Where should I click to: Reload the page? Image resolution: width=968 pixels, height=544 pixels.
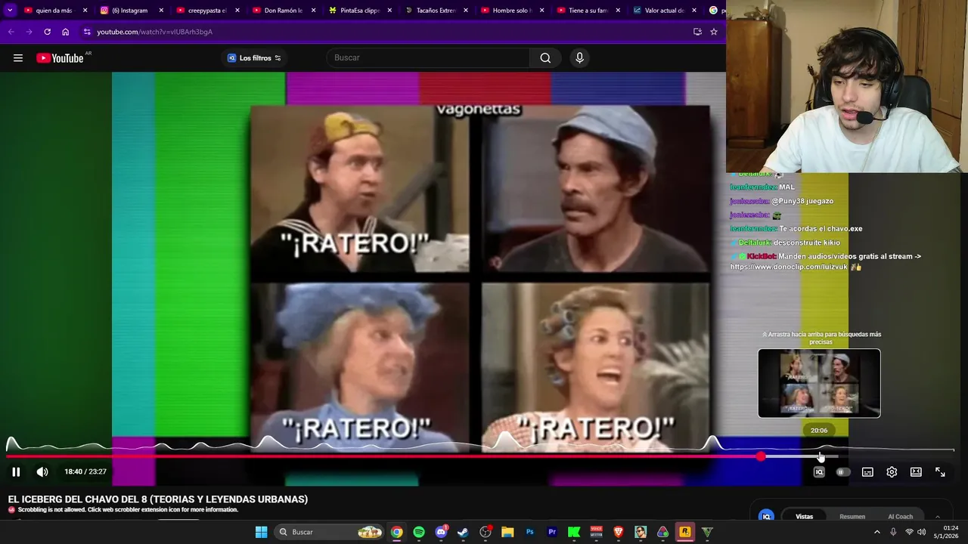click(x=47, y=32)
